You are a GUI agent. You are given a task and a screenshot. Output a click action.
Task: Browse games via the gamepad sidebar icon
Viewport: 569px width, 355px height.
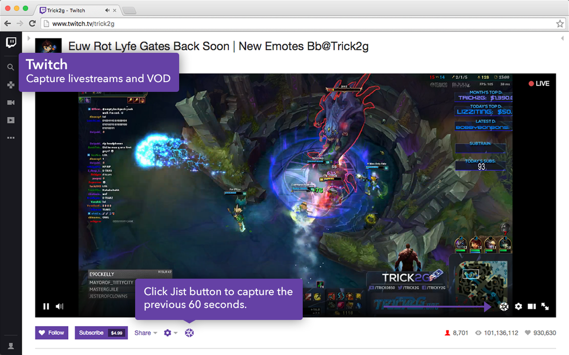[x=11, y=85]
